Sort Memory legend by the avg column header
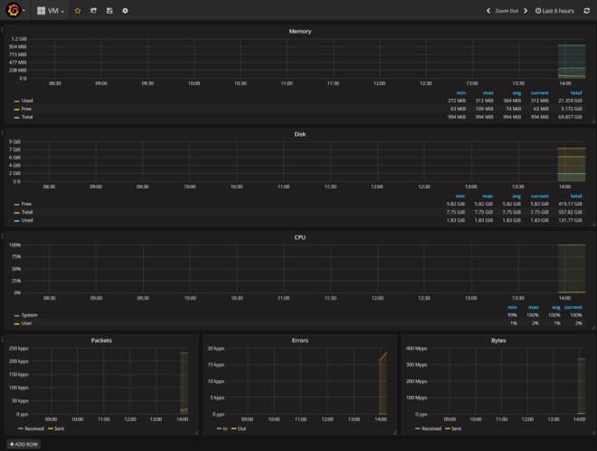 pyautogui.click(x=516, y=93)
